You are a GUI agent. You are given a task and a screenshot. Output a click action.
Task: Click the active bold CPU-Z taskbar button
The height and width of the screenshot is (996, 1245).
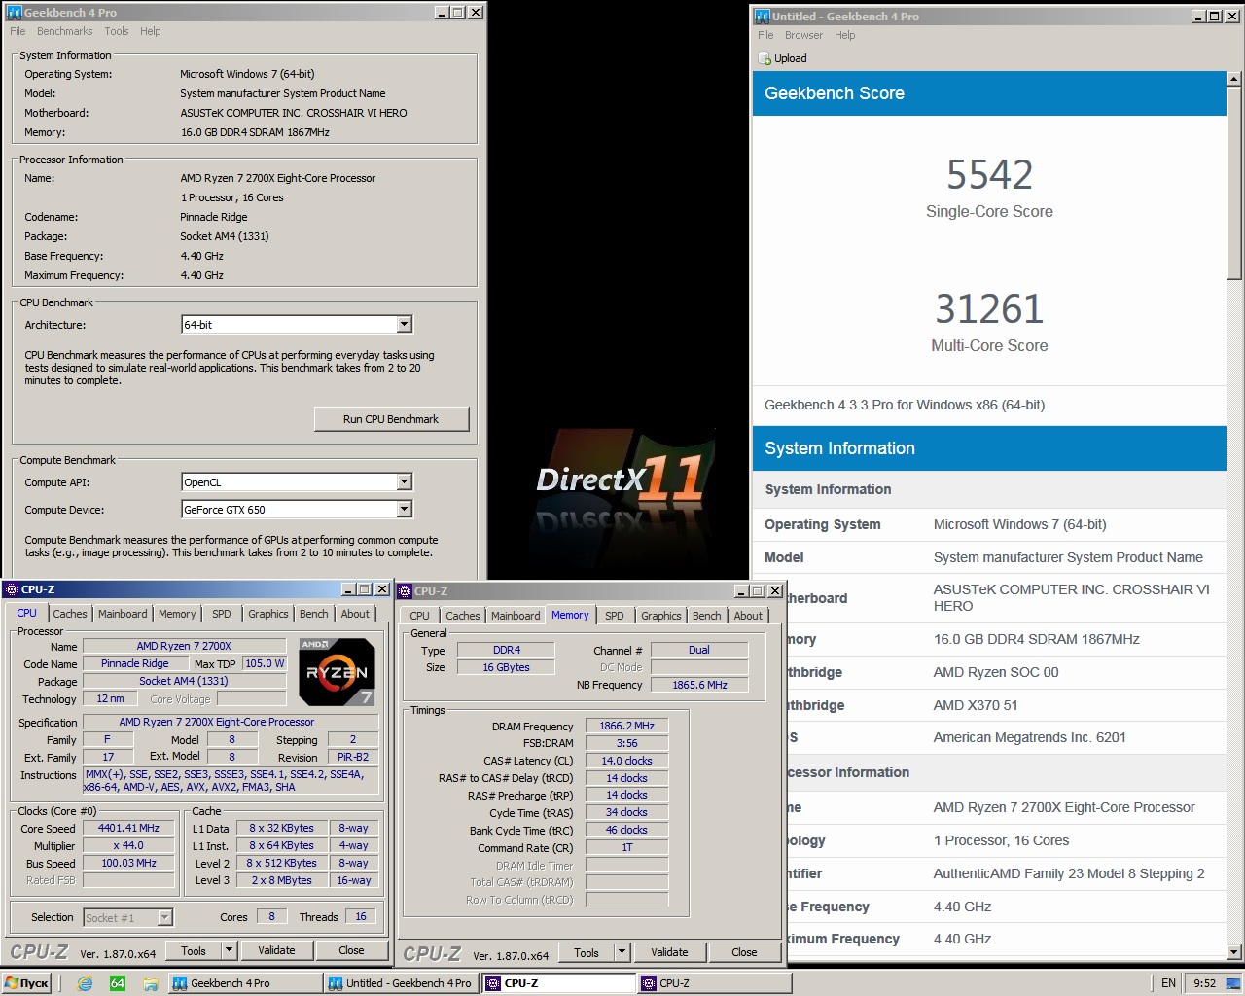point(558,983)
